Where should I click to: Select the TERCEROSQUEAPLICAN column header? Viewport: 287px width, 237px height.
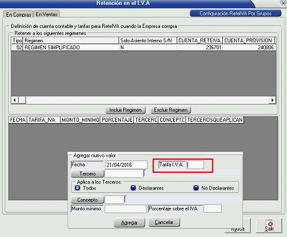point(215,120)
